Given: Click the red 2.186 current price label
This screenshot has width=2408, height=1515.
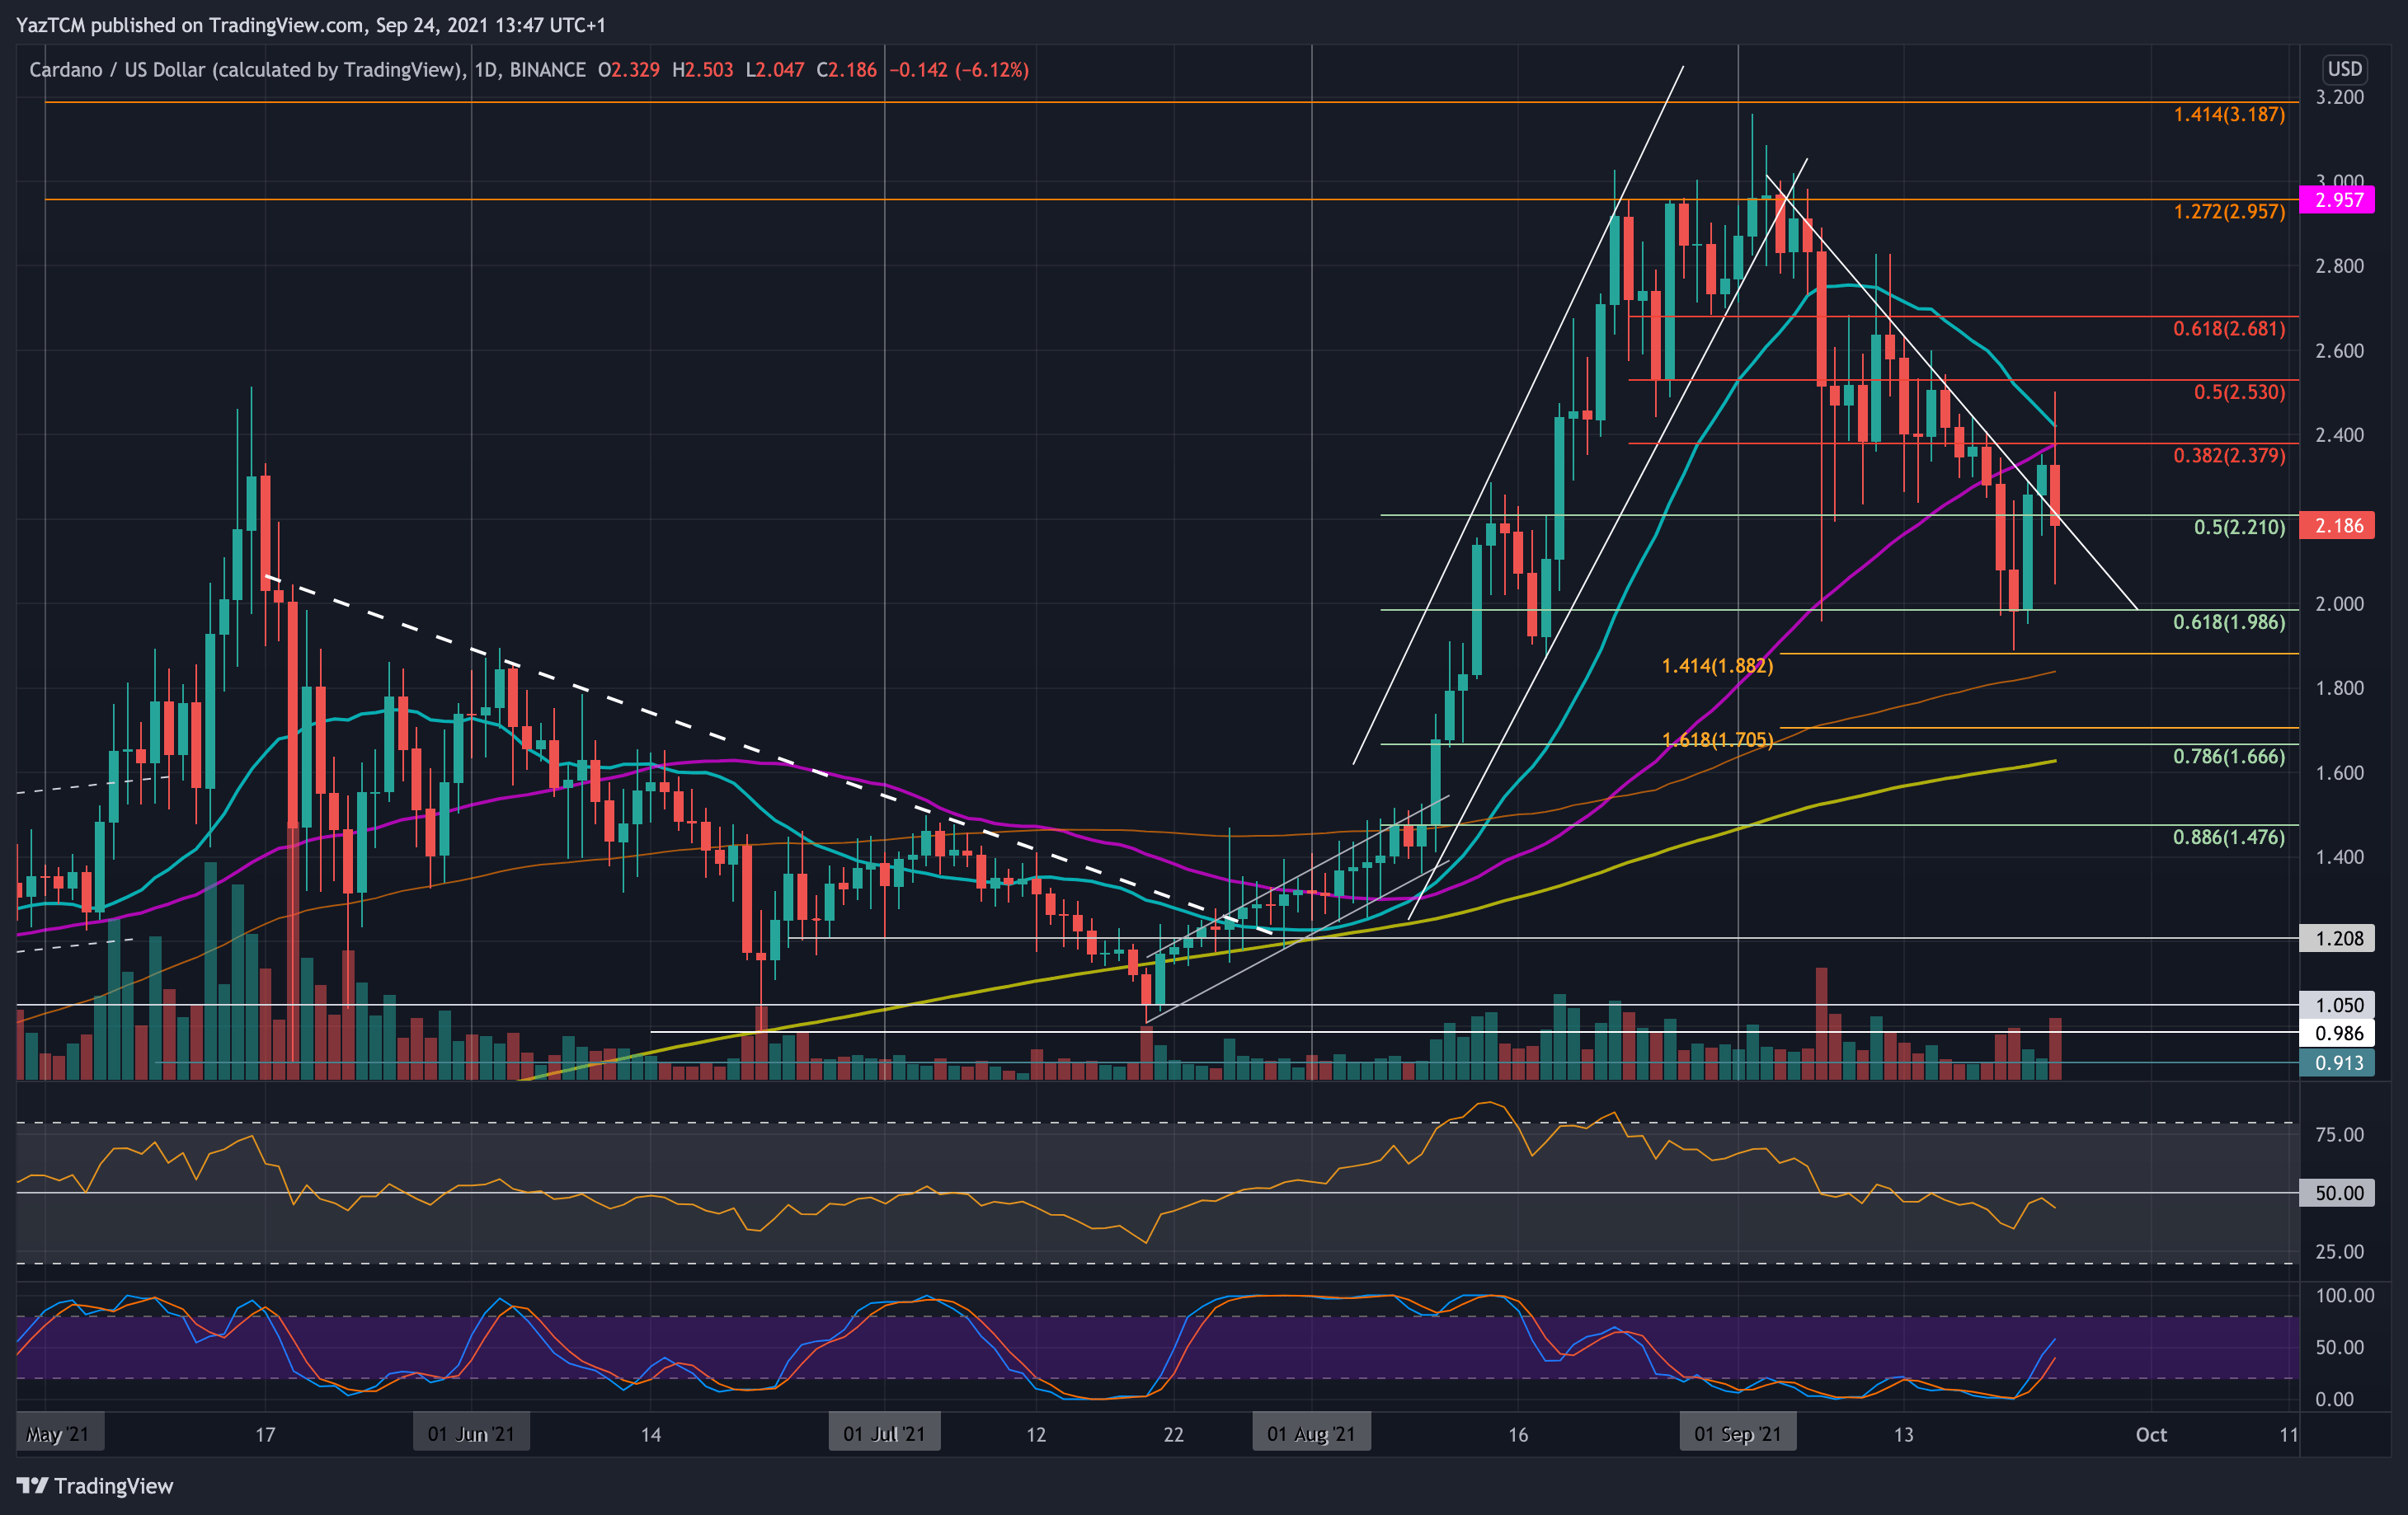Looking at the screenshot, I should (x=2337, y=526).
